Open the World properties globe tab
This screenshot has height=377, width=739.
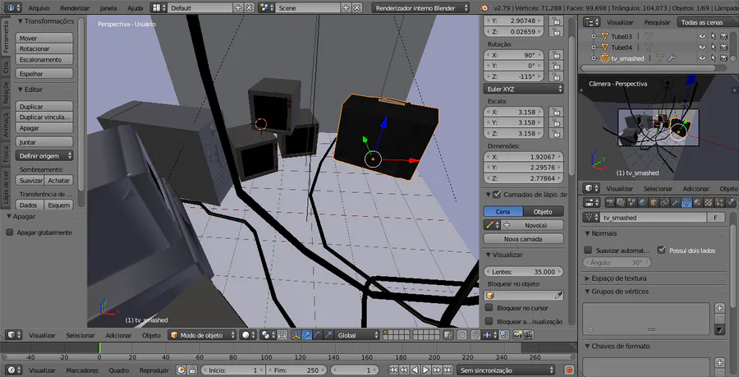click(643, 203)
